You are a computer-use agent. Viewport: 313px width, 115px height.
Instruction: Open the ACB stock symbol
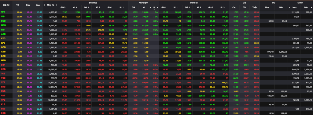click(3, 34)
